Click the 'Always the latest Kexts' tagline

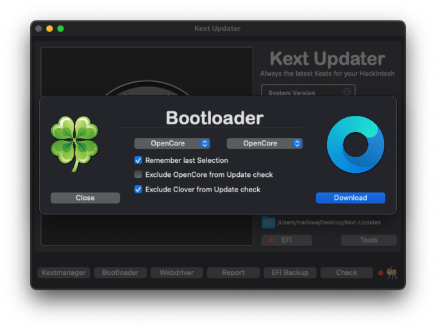click(x=327, y=74)
